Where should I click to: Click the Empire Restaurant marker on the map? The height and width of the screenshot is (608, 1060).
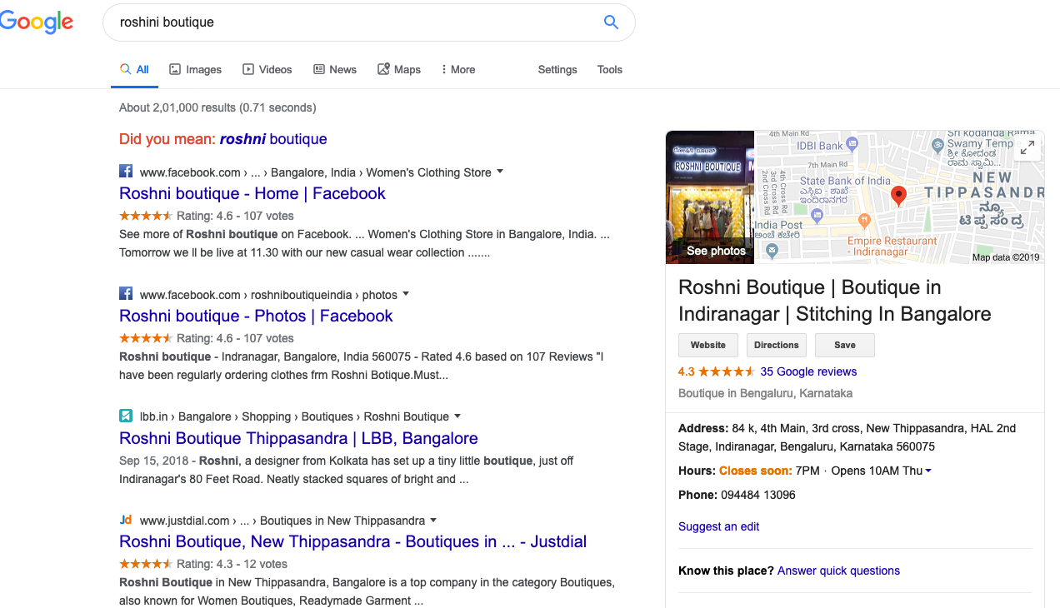864,221
